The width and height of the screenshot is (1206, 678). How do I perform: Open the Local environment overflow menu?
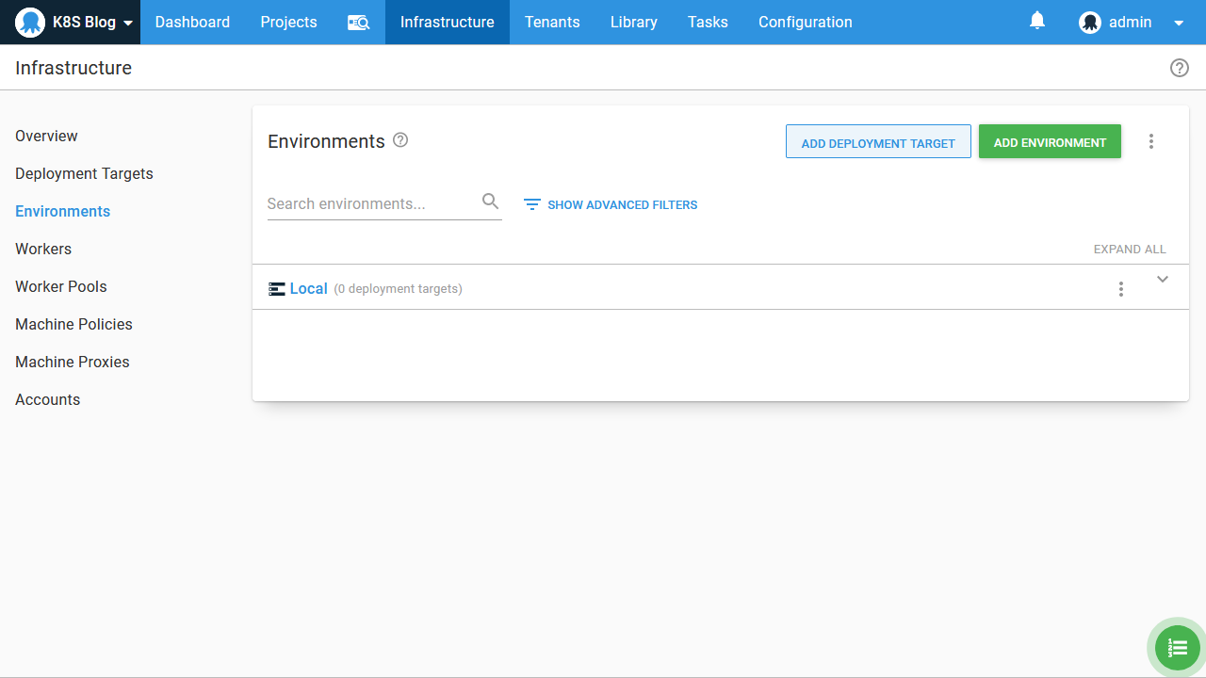[1120, 289]
